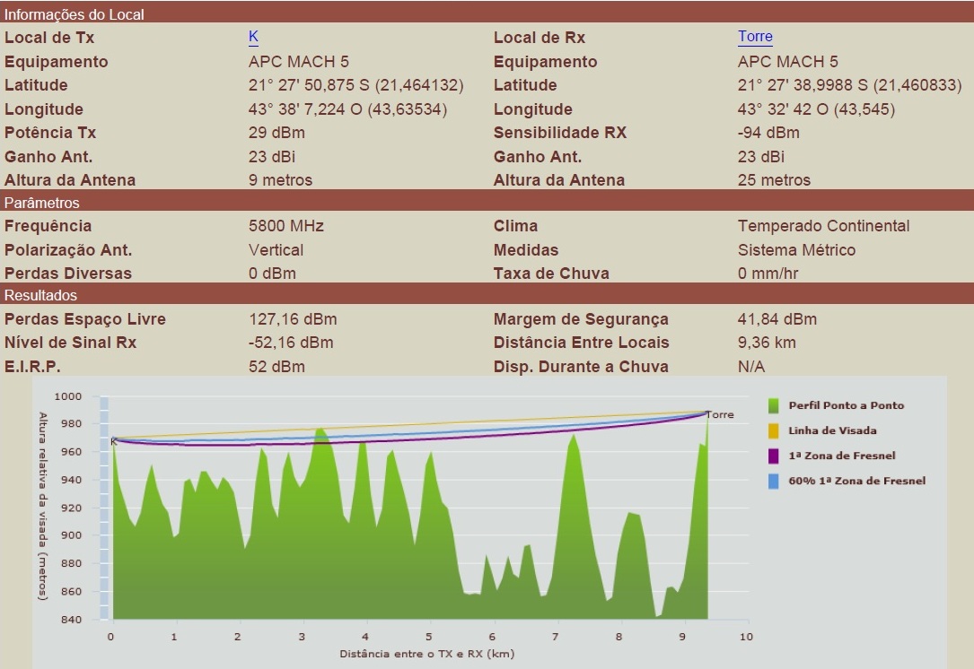This screenshot has width=974, height=669.
Task: Click the Parâmetros section header
Action: click(487, 203)
